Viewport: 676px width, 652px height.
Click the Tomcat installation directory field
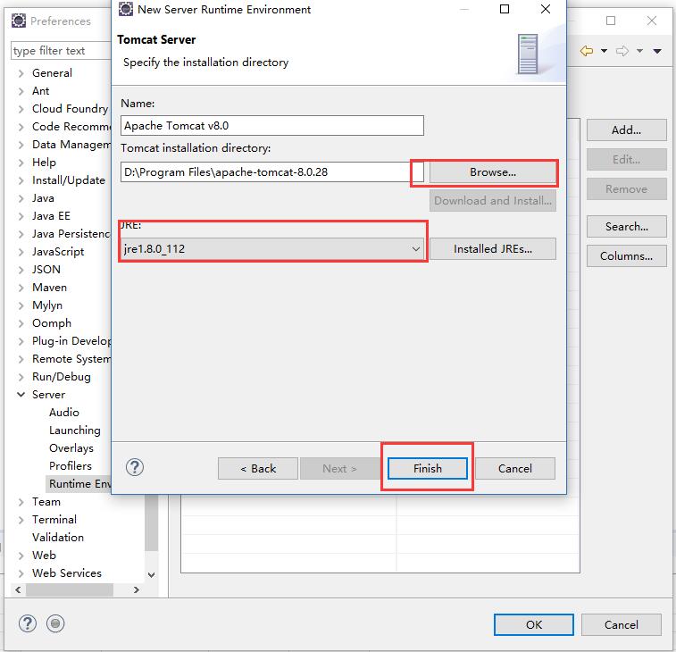click(272, 172)
